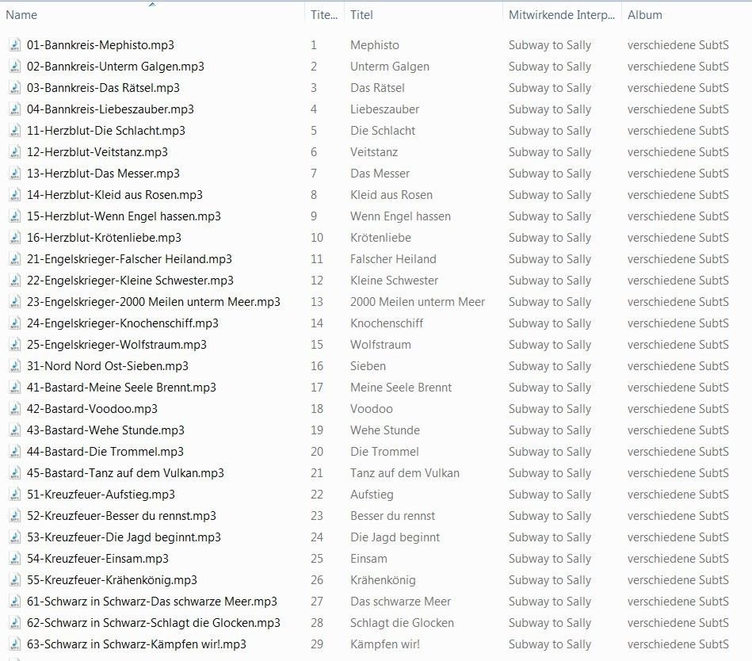
Task: Click 'Subway to Sally' in the Voodoo row
Action: point(550,409)
